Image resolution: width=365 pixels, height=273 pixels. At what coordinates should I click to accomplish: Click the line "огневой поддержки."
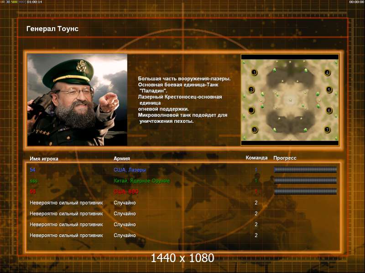coord(163,109)
